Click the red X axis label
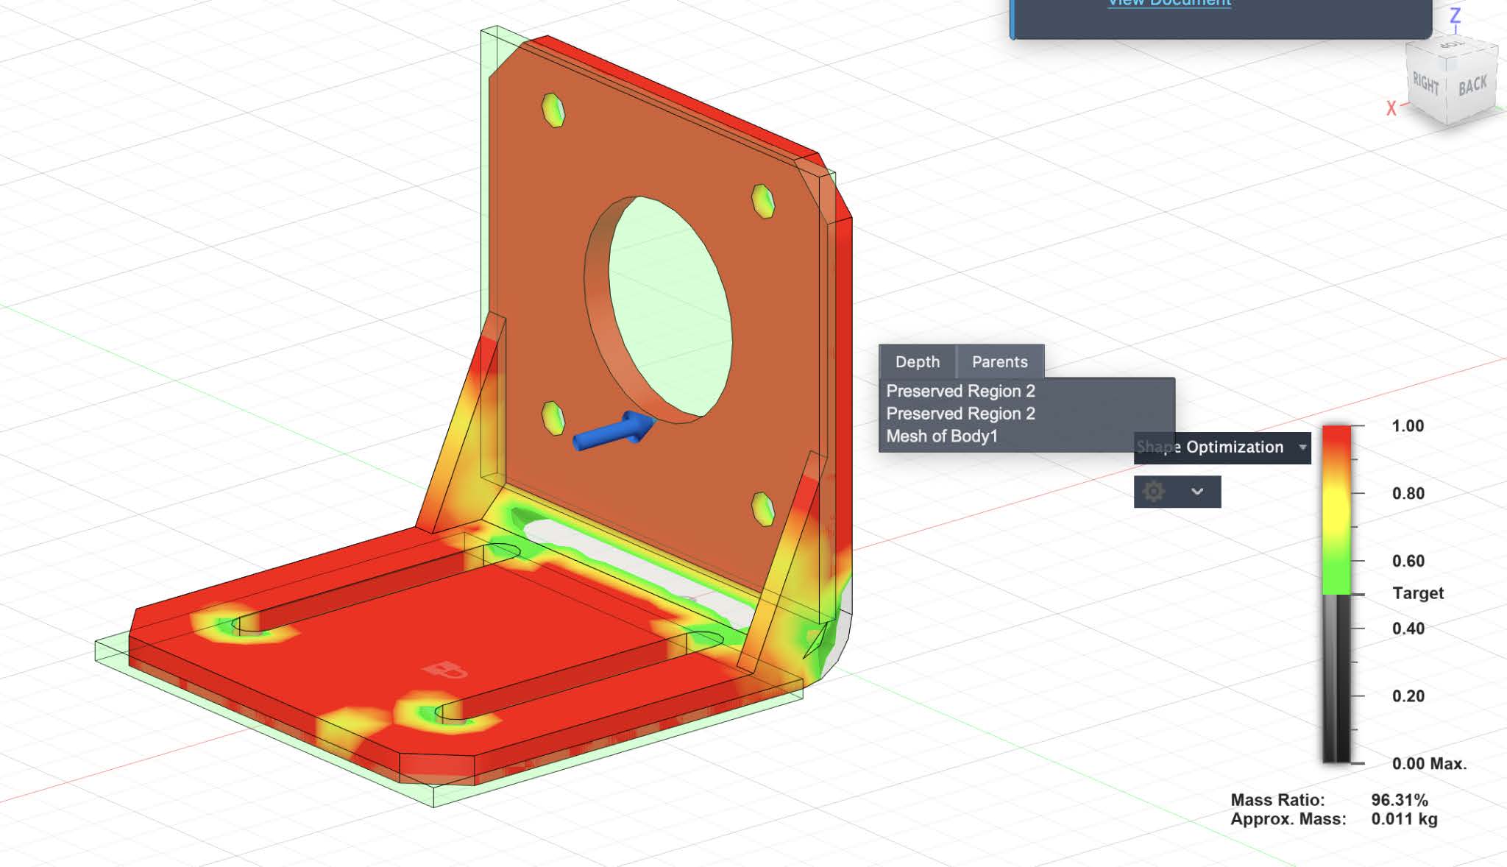Image resolution: width=1507 pixels, height=867 pixels. [x=1391, y=109]
